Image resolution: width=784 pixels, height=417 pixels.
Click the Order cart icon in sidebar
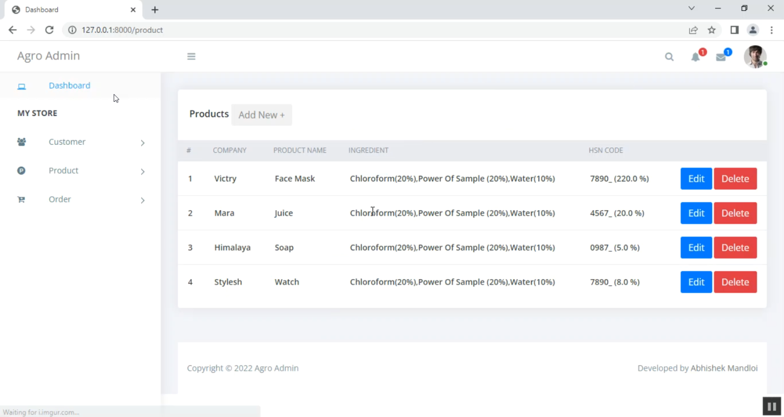tap(21, 200)
